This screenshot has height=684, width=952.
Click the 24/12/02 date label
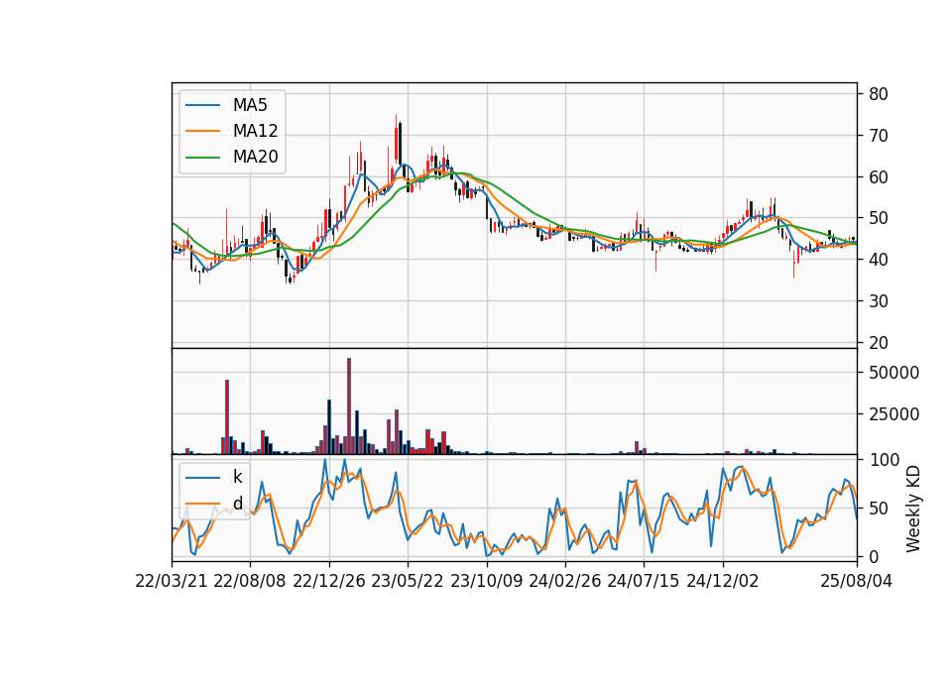[723, 581]
